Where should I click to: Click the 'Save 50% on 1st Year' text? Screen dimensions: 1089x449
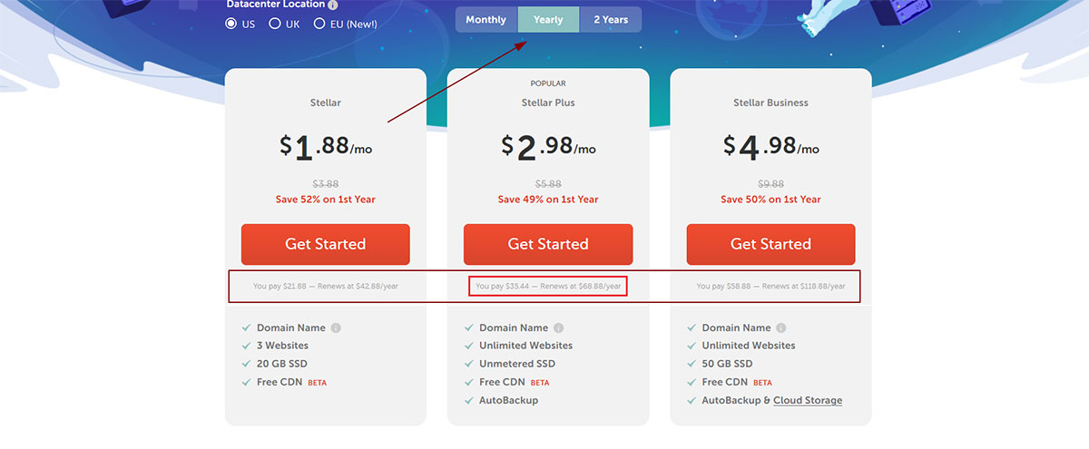click(x=770, y=200)
